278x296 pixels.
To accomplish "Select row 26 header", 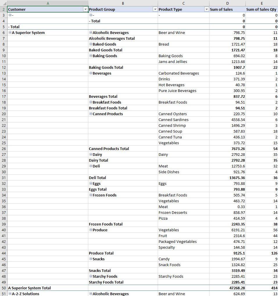I will (3, 149).
